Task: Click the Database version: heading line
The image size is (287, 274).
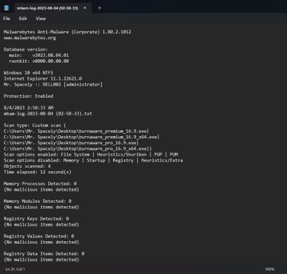Action: (x=26, y=49)
